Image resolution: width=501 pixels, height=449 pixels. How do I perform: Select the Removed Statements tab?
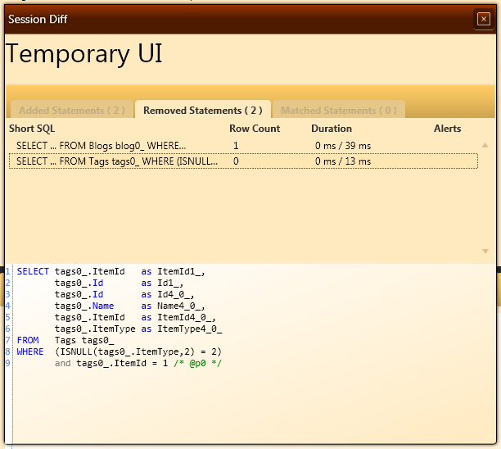[202, 111]
